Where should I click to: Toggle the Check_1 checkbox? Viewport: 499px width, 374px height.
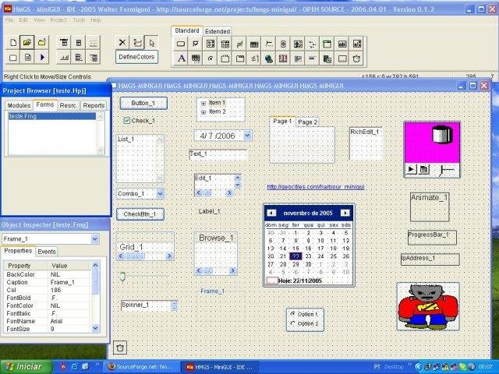tap(127, 121)
